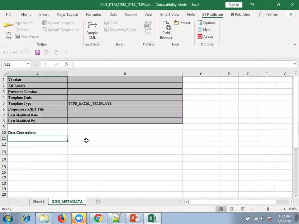This screenshot has height=224, width=299.
Task: Switch to Page Break Preview in status bar
Action: tap(243, 209)
